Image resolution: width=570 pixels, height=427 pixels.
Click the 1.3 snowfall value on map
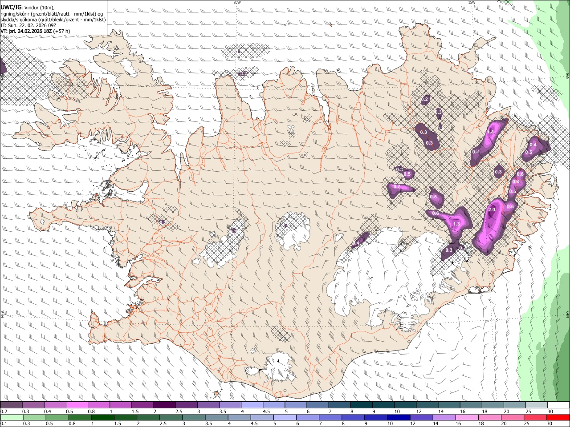pos(456,224)
